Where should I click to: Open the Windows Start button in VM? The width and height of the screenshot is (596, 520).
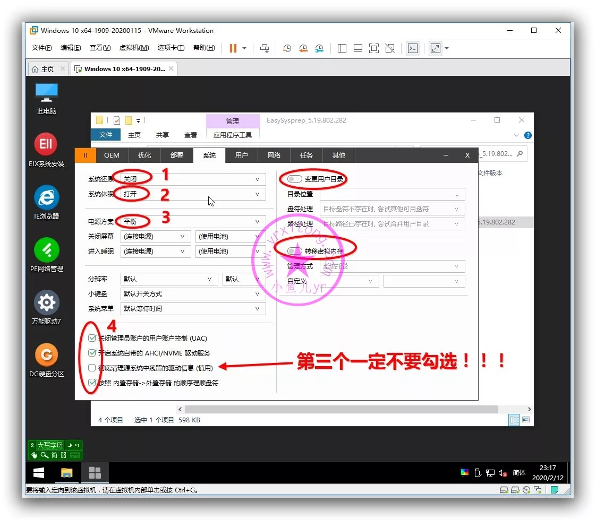[39, 472]
